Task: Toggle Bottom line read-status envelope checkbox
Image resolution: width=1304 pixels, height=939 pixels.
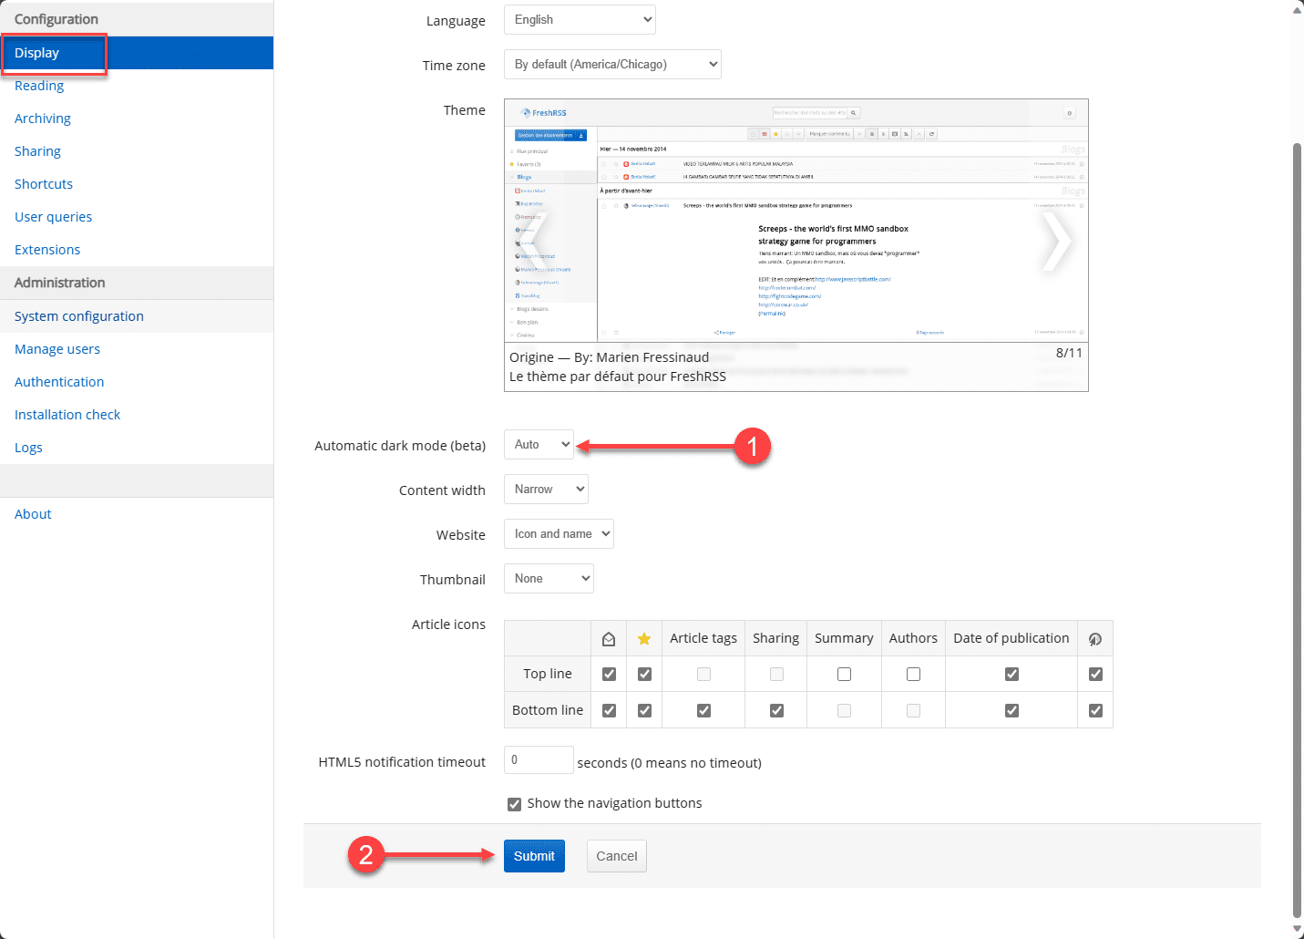Action: coord(609,711)
